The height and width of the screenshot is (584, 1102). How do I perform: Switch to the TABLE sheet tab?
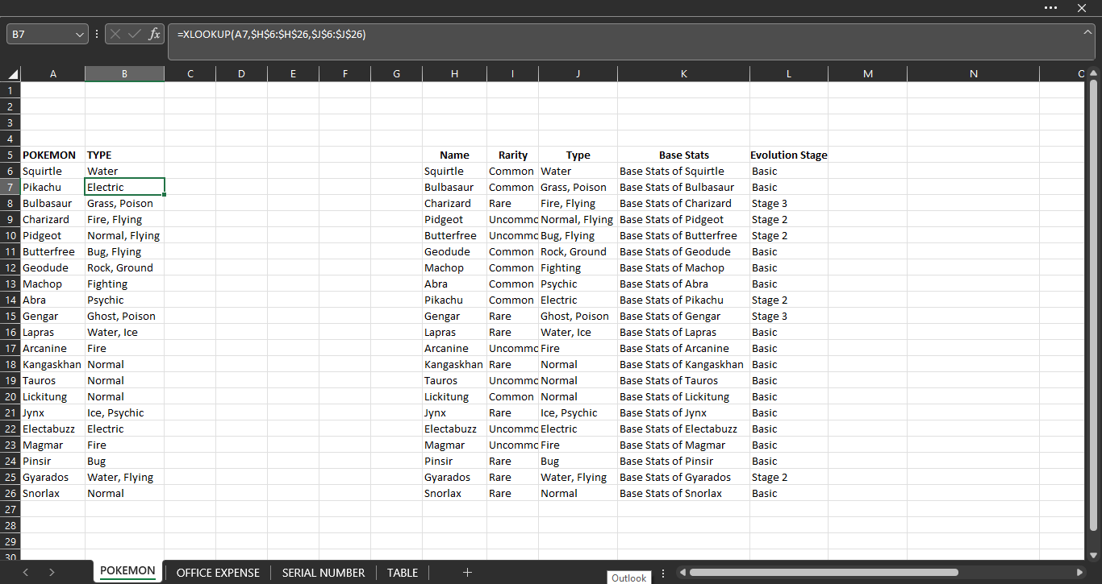click(403, 573)
